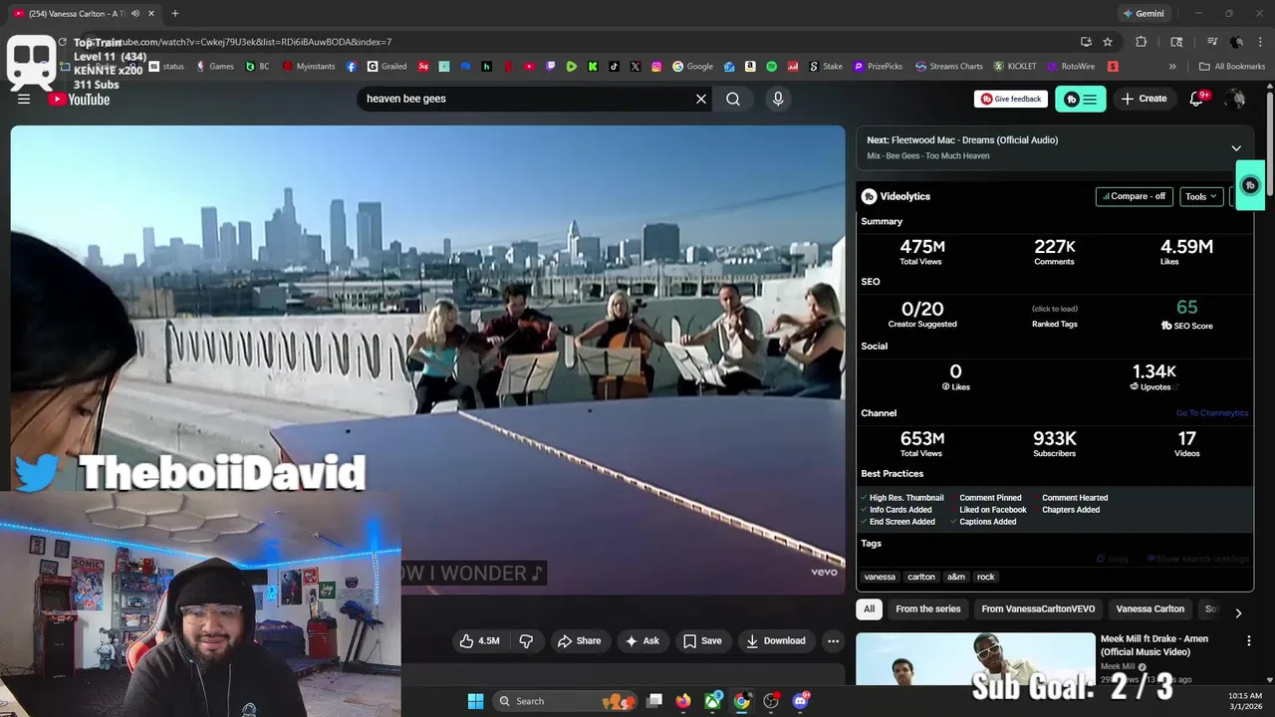Image resolution: width=1275 pixels, height=717 pixels.
Task: Open the YouTube hamburger guide menu
Action: click(24, 99)
